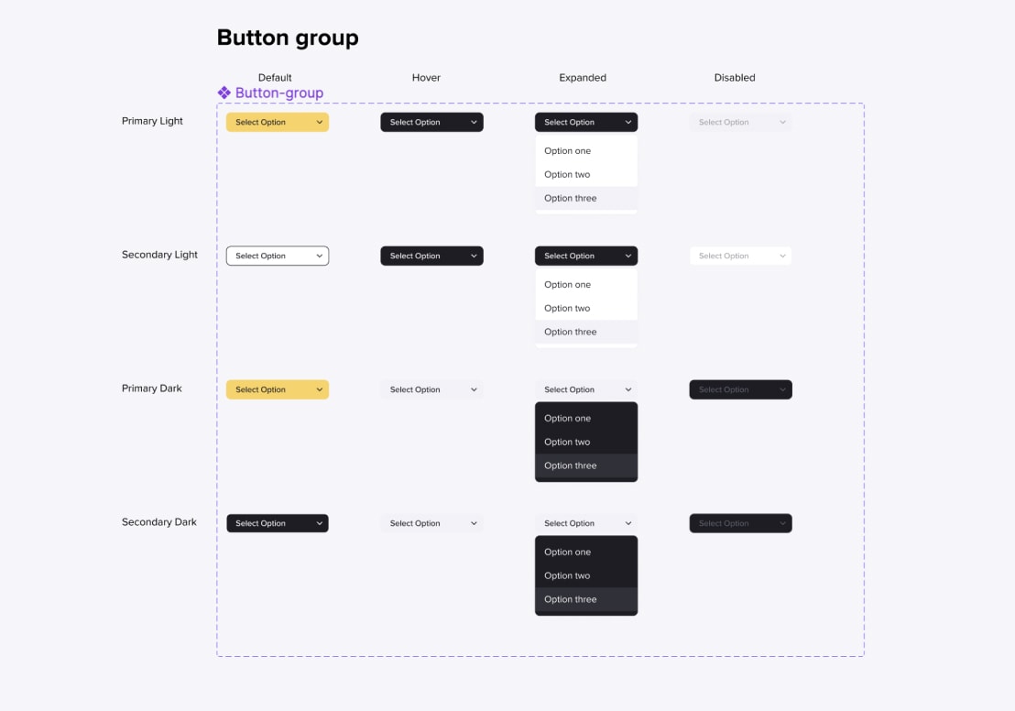Click the chevron on Secondary Light hover dropdown
Image resolution: width=1015 pixels, height=711 pixels.
474,256
